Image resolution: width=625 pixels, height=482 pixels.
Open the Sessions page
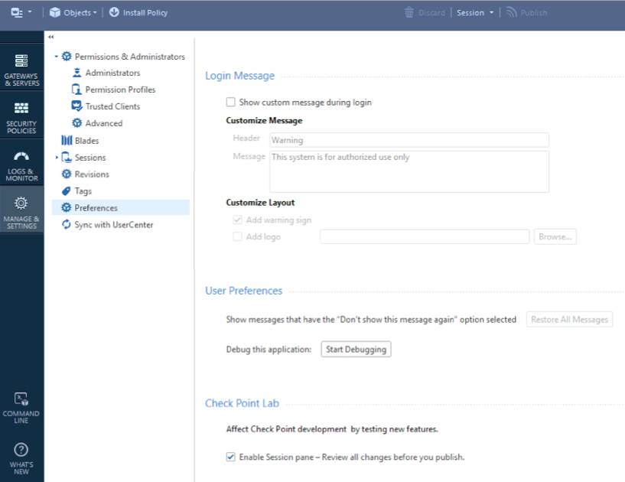(90, 158)
